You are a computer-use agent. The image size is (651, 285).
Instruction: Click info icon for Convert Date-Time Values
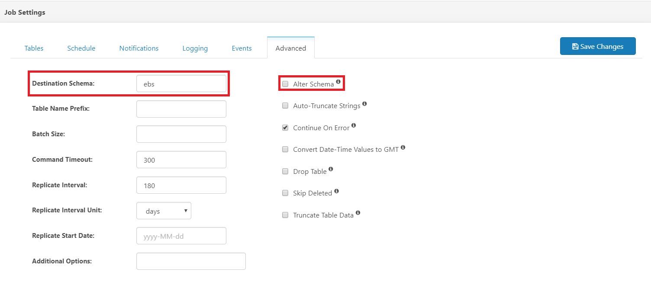403,147
